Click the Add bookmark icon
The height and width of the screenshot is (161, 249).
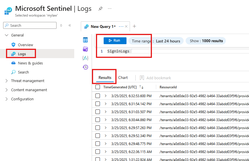[x=142, y=78]
